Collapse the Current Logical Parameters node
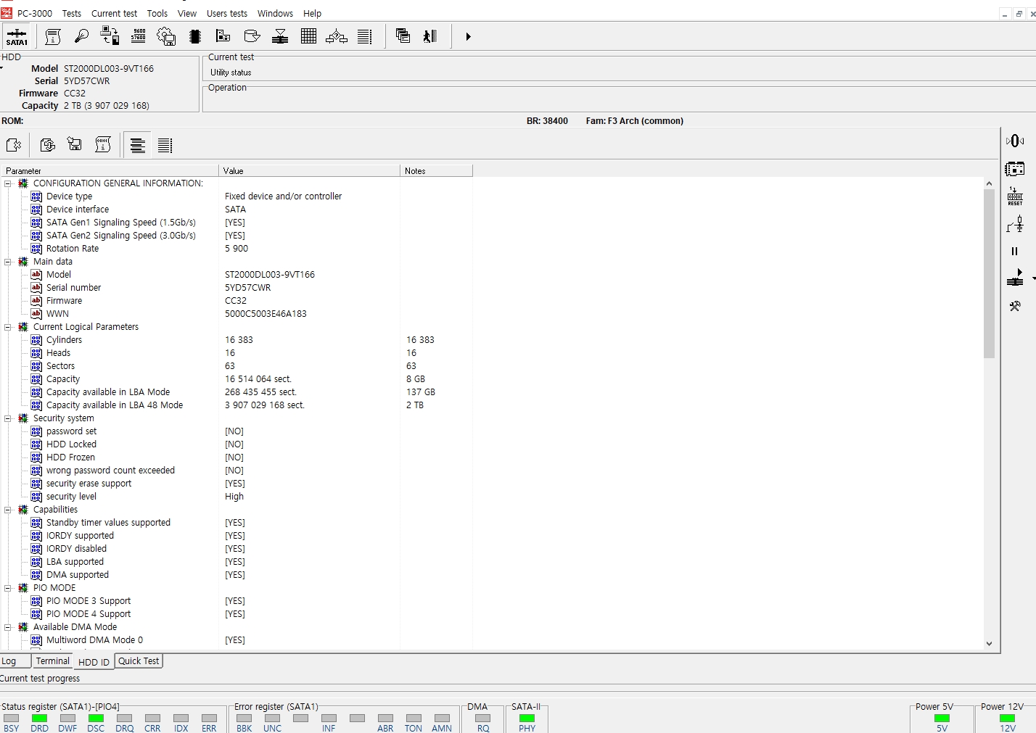This screenshot has width=1036, height=733. pos(8,327)
